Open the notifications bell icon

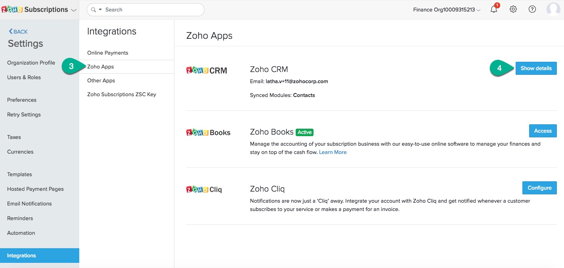[x=494, y=10]
